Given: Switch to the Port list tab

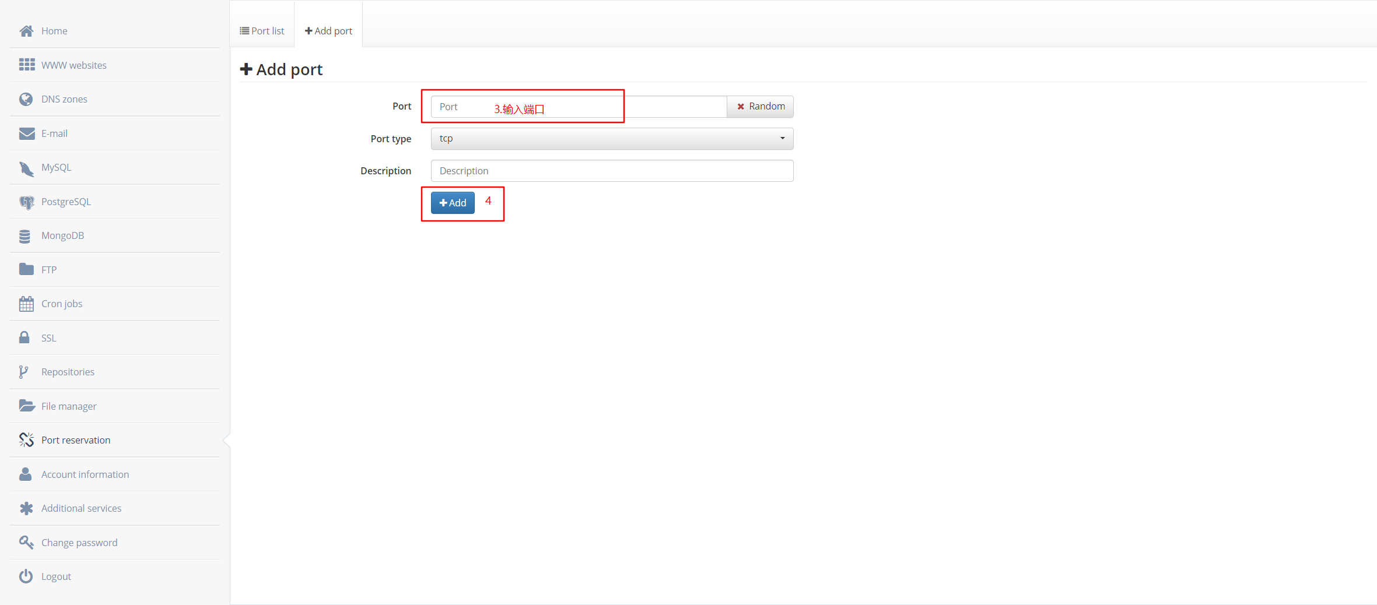Looking at the screenshot, I should [x=261, y=31].
